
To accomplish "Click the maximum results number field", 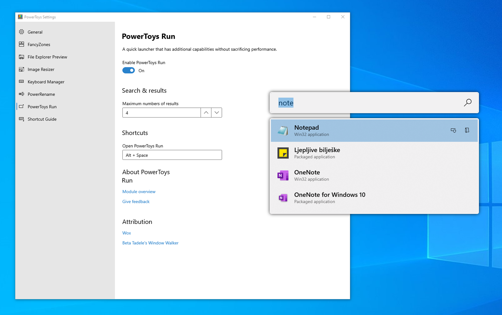I will 161,113.
